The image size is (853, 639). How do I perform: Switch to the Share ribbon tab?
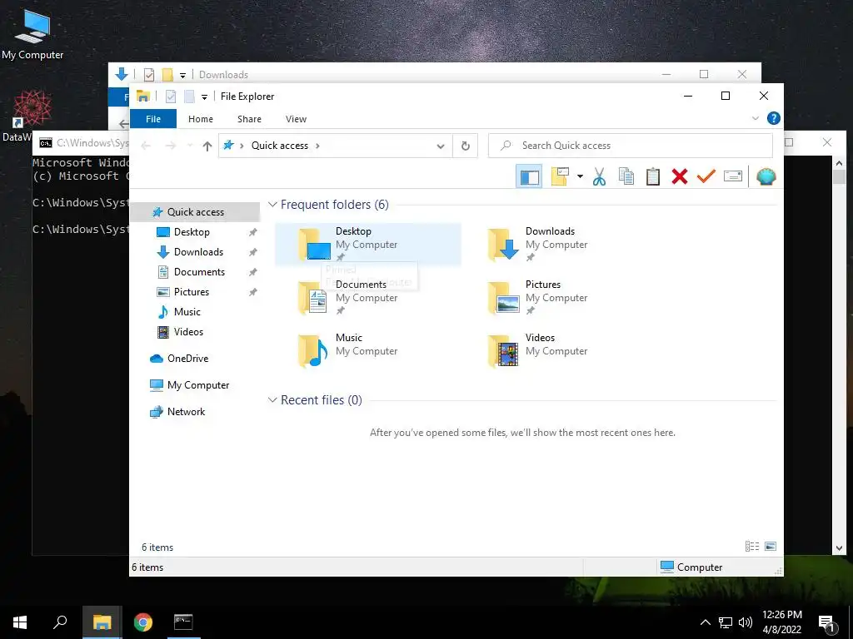(249, 119)
